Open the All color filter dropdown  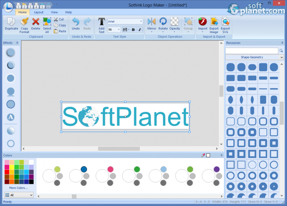tap(19, 195)
